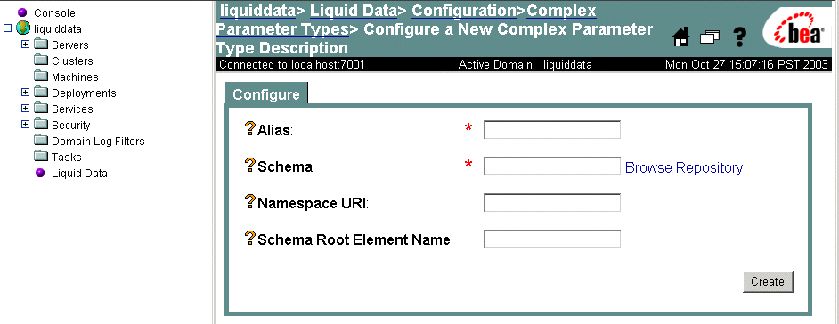Viewport: 839px width, 324px height.
Task: Click the Servers folder icon
Action: pos(41,45)
